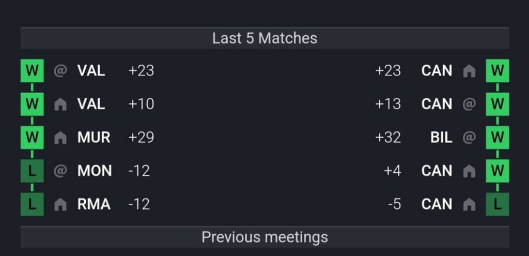529x256 pixels.
Task: Click the away @ icon beside CAN +13
Action: pos(469,104)
